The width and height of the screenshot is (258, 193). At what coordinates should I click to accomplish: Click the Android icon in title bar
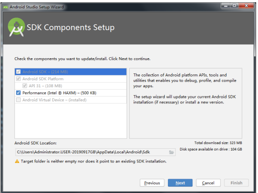coord(6,7)
